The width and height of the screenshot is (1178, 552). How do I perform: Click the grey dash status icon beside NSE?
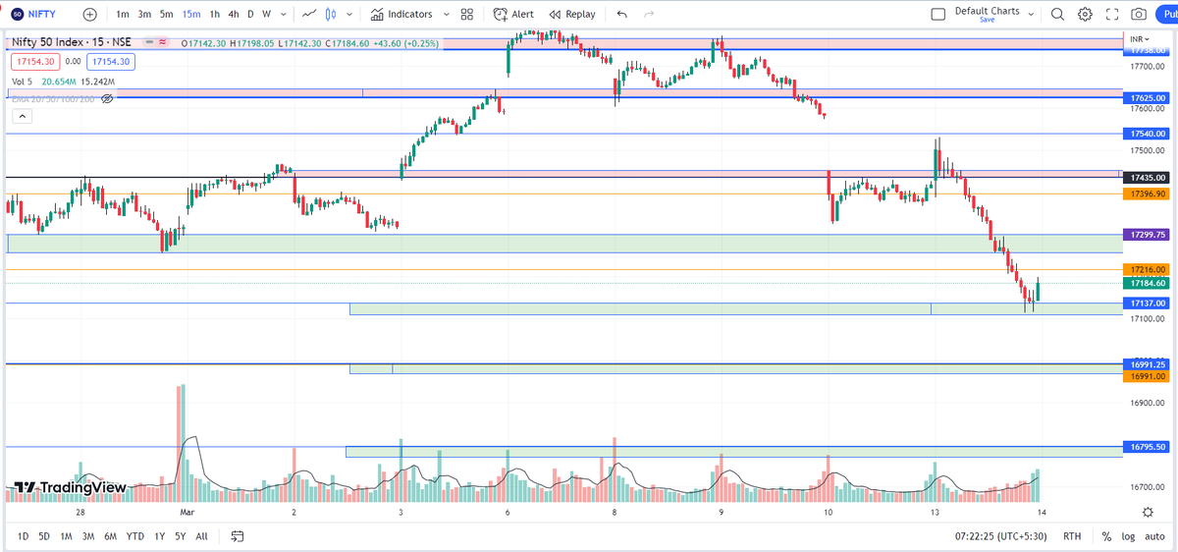point(147,42)
